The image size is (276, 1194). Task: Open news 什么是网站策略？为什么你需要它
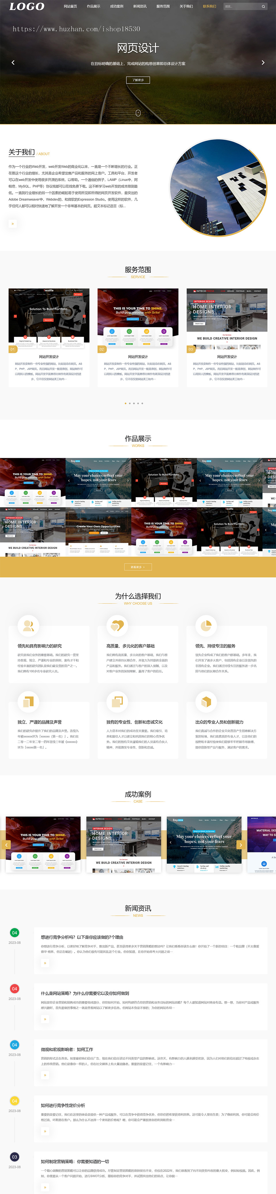click(85, 993)
